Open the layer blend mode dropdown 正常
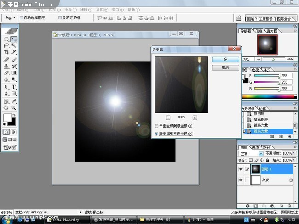The image size is (299, 224). (x=261, y=153)
